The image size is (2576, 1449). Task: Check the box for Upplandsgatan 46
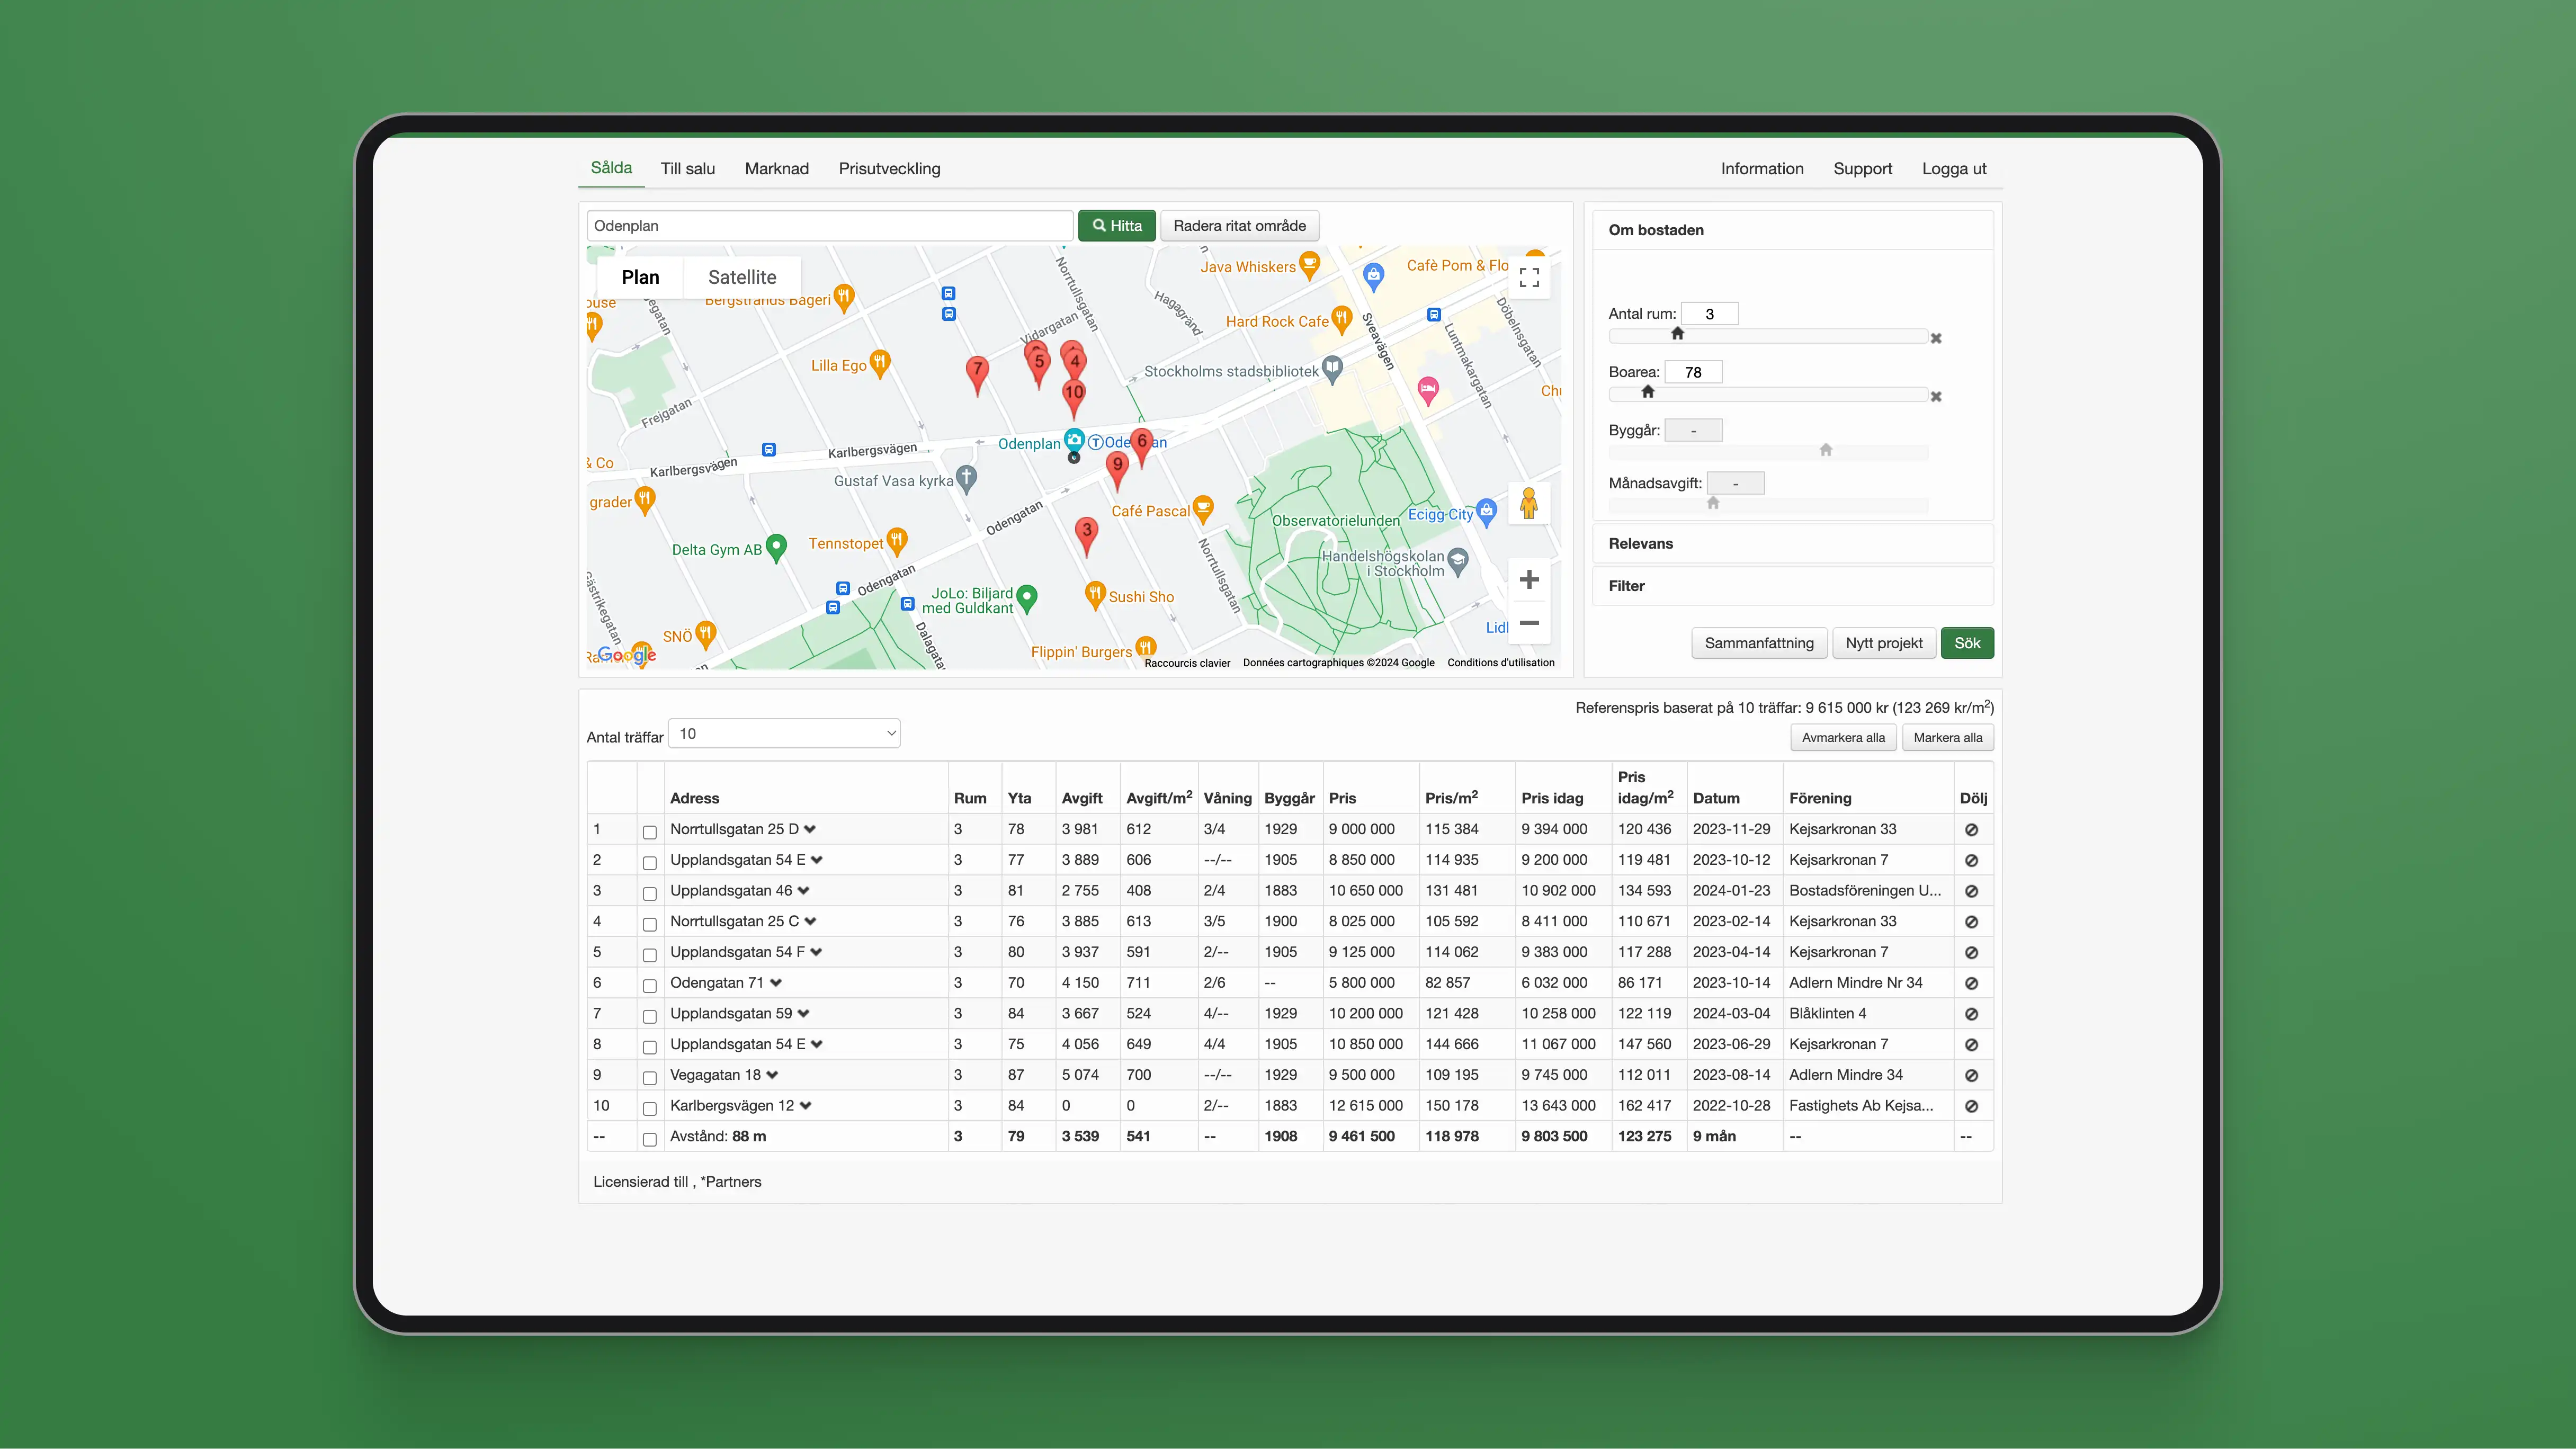pos(650,894)
